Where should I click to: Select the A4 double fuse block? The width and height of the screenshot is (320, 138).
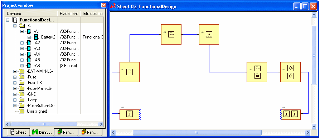pyautogui.click(x=257, y=72)
